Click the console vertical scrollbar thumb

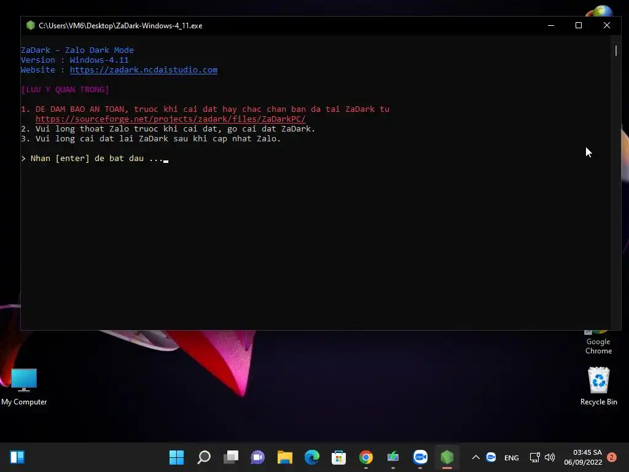coord(615,50)
